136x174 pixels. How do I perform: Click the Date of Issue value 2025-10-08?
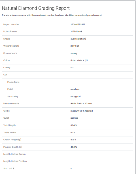coord(76,32)
